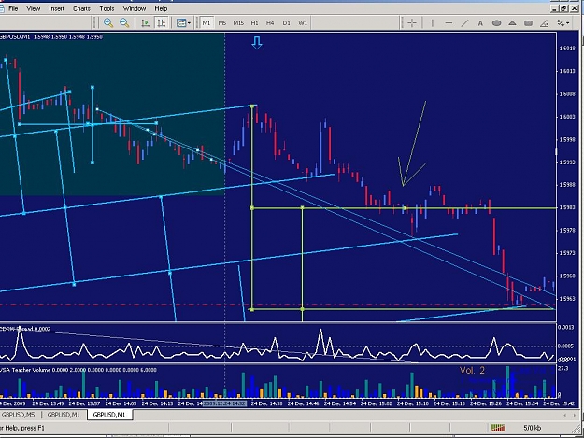Select the Vertical Line drawing tool
Viewport: 584px width, 438px height.
click(x=433, y=23)
